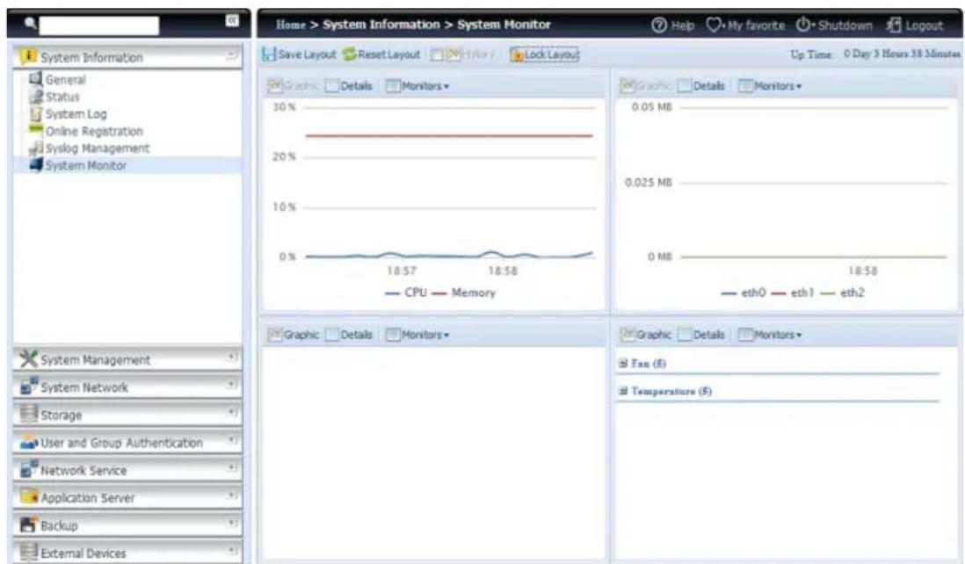Expand the Fan group

[623, 364]
